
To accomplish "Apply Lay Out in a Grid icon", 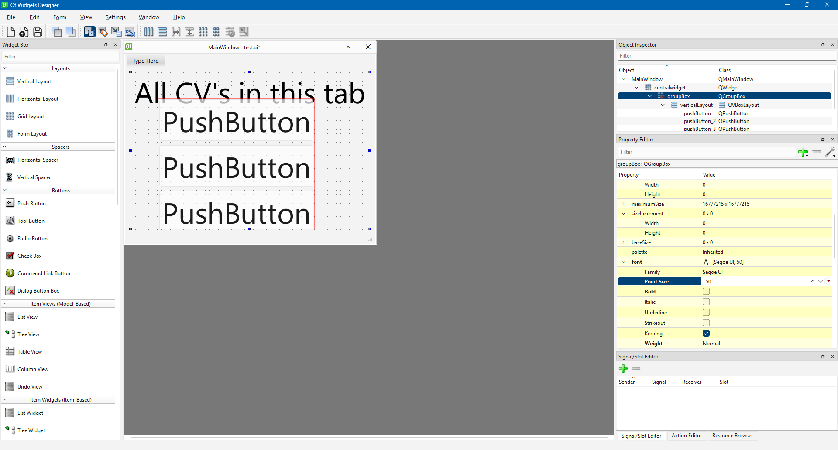I will coord(203,32).
